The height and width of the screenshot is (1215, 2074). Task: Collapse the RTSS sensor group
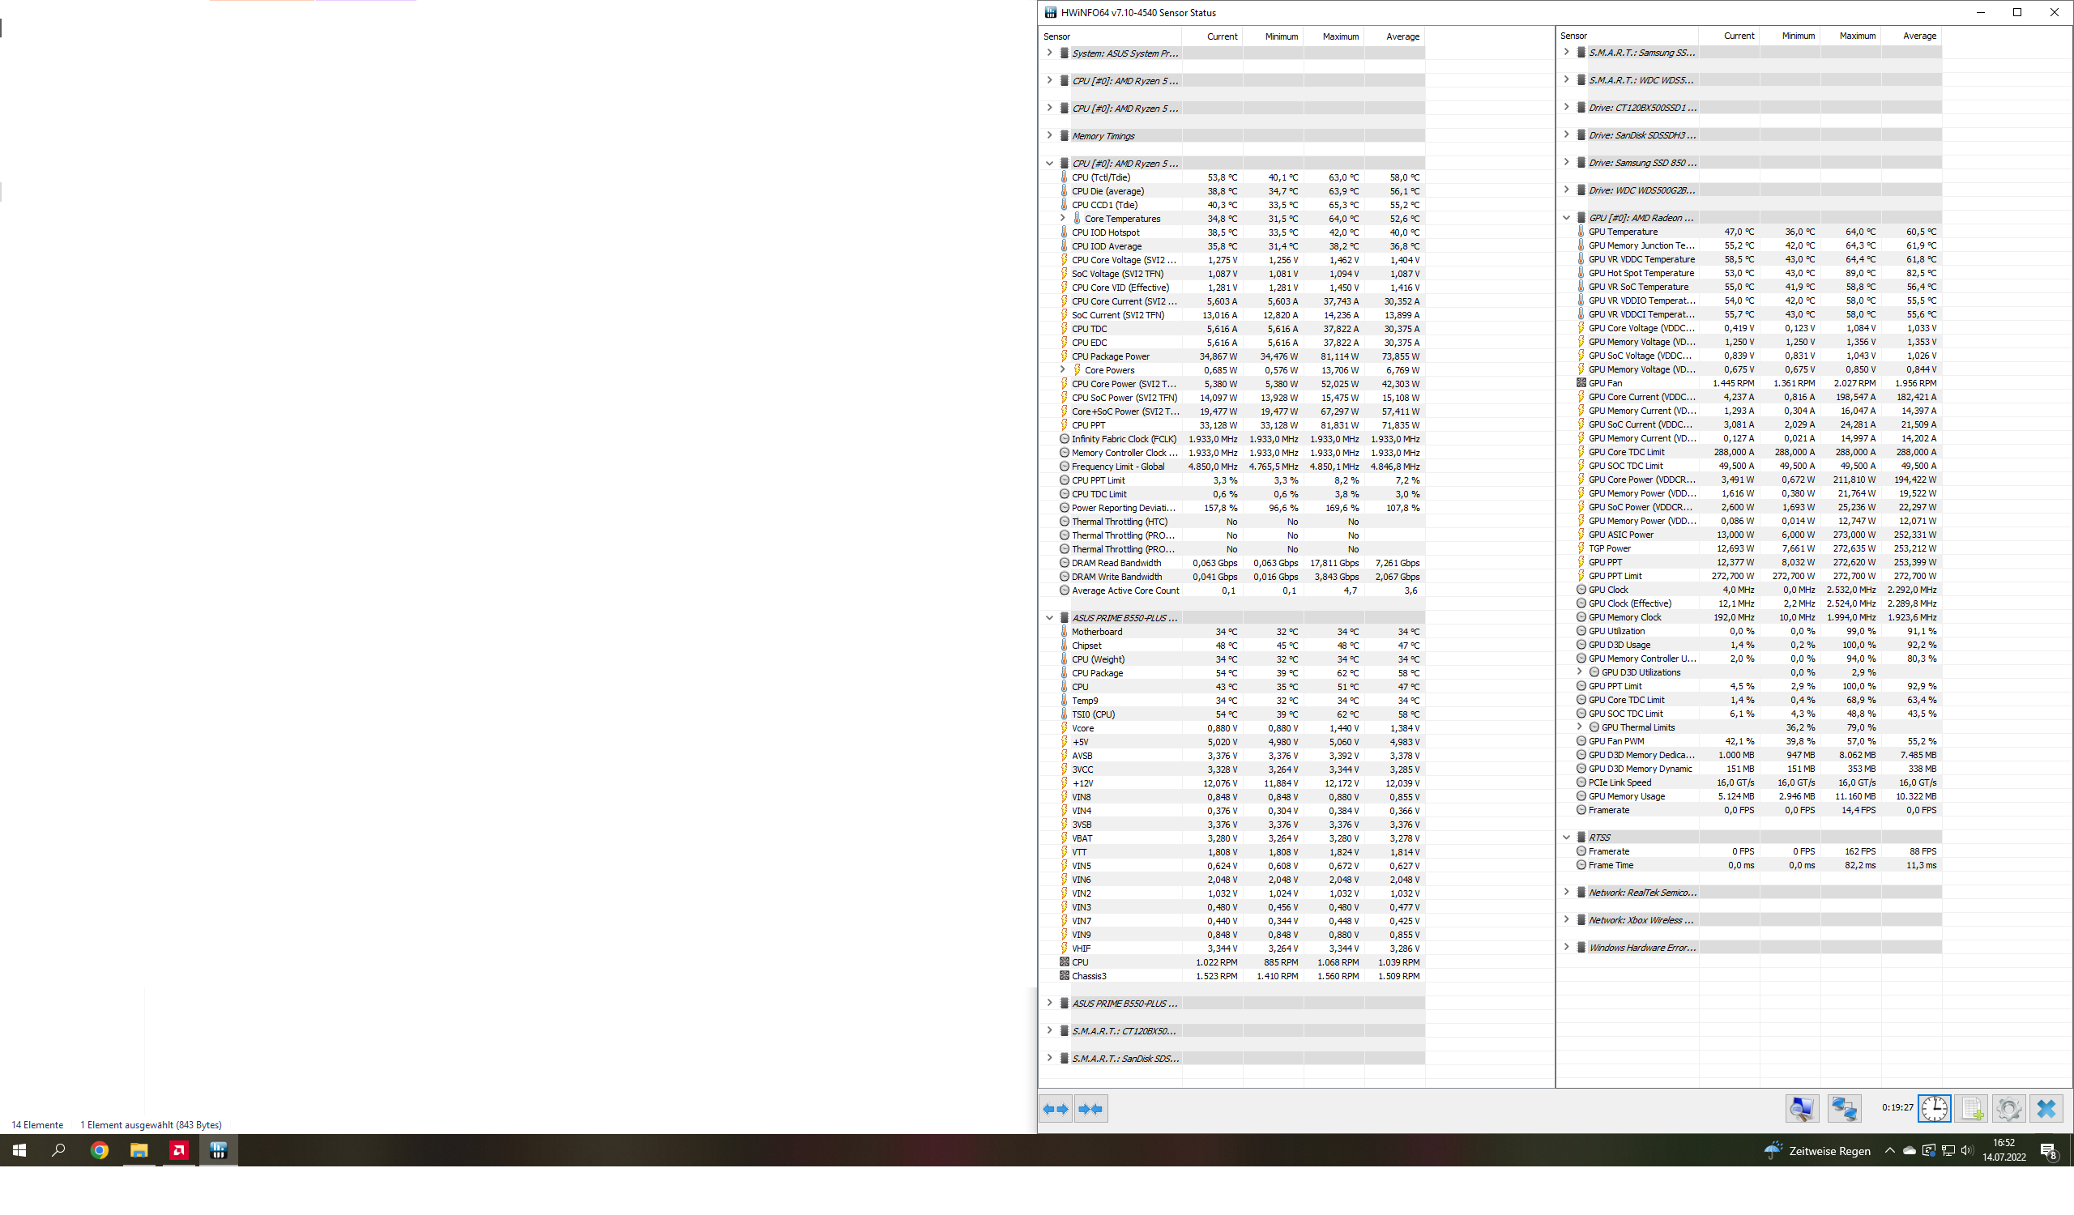pyautogui.click(x=1566, y=838)
